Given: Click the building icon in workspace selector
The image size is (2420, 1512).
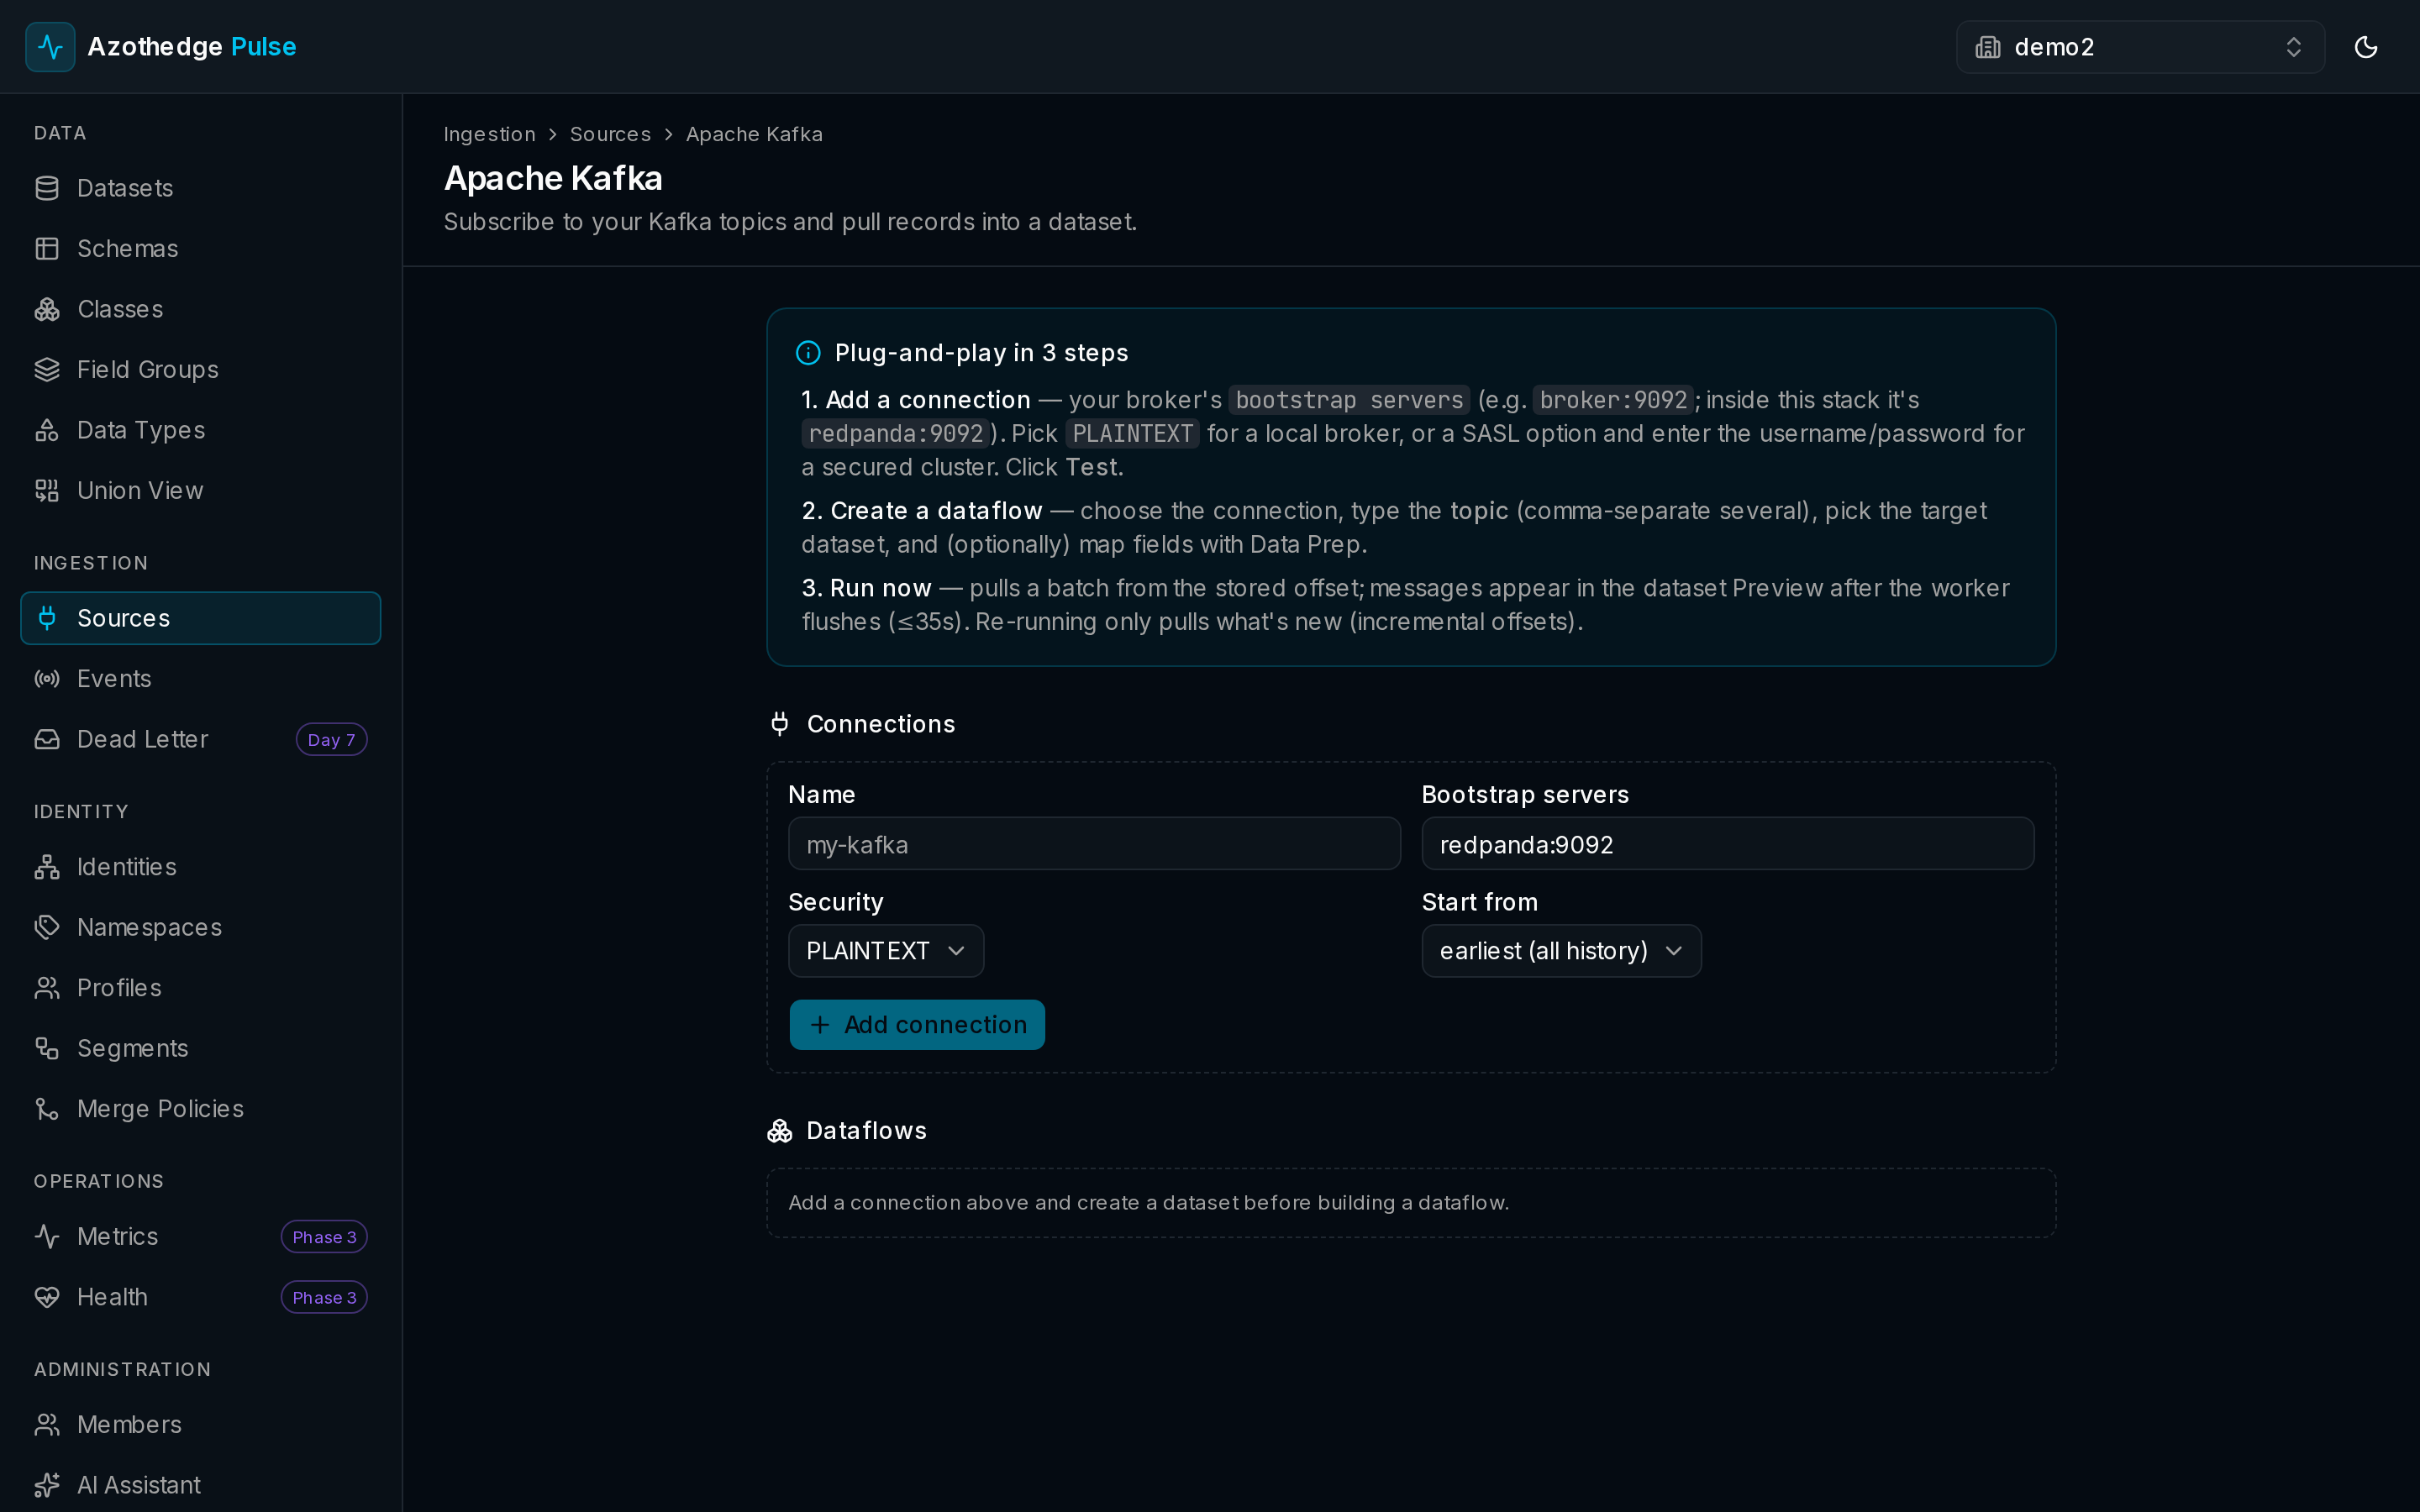Looking at the screenshot, I should (1988, 47).
